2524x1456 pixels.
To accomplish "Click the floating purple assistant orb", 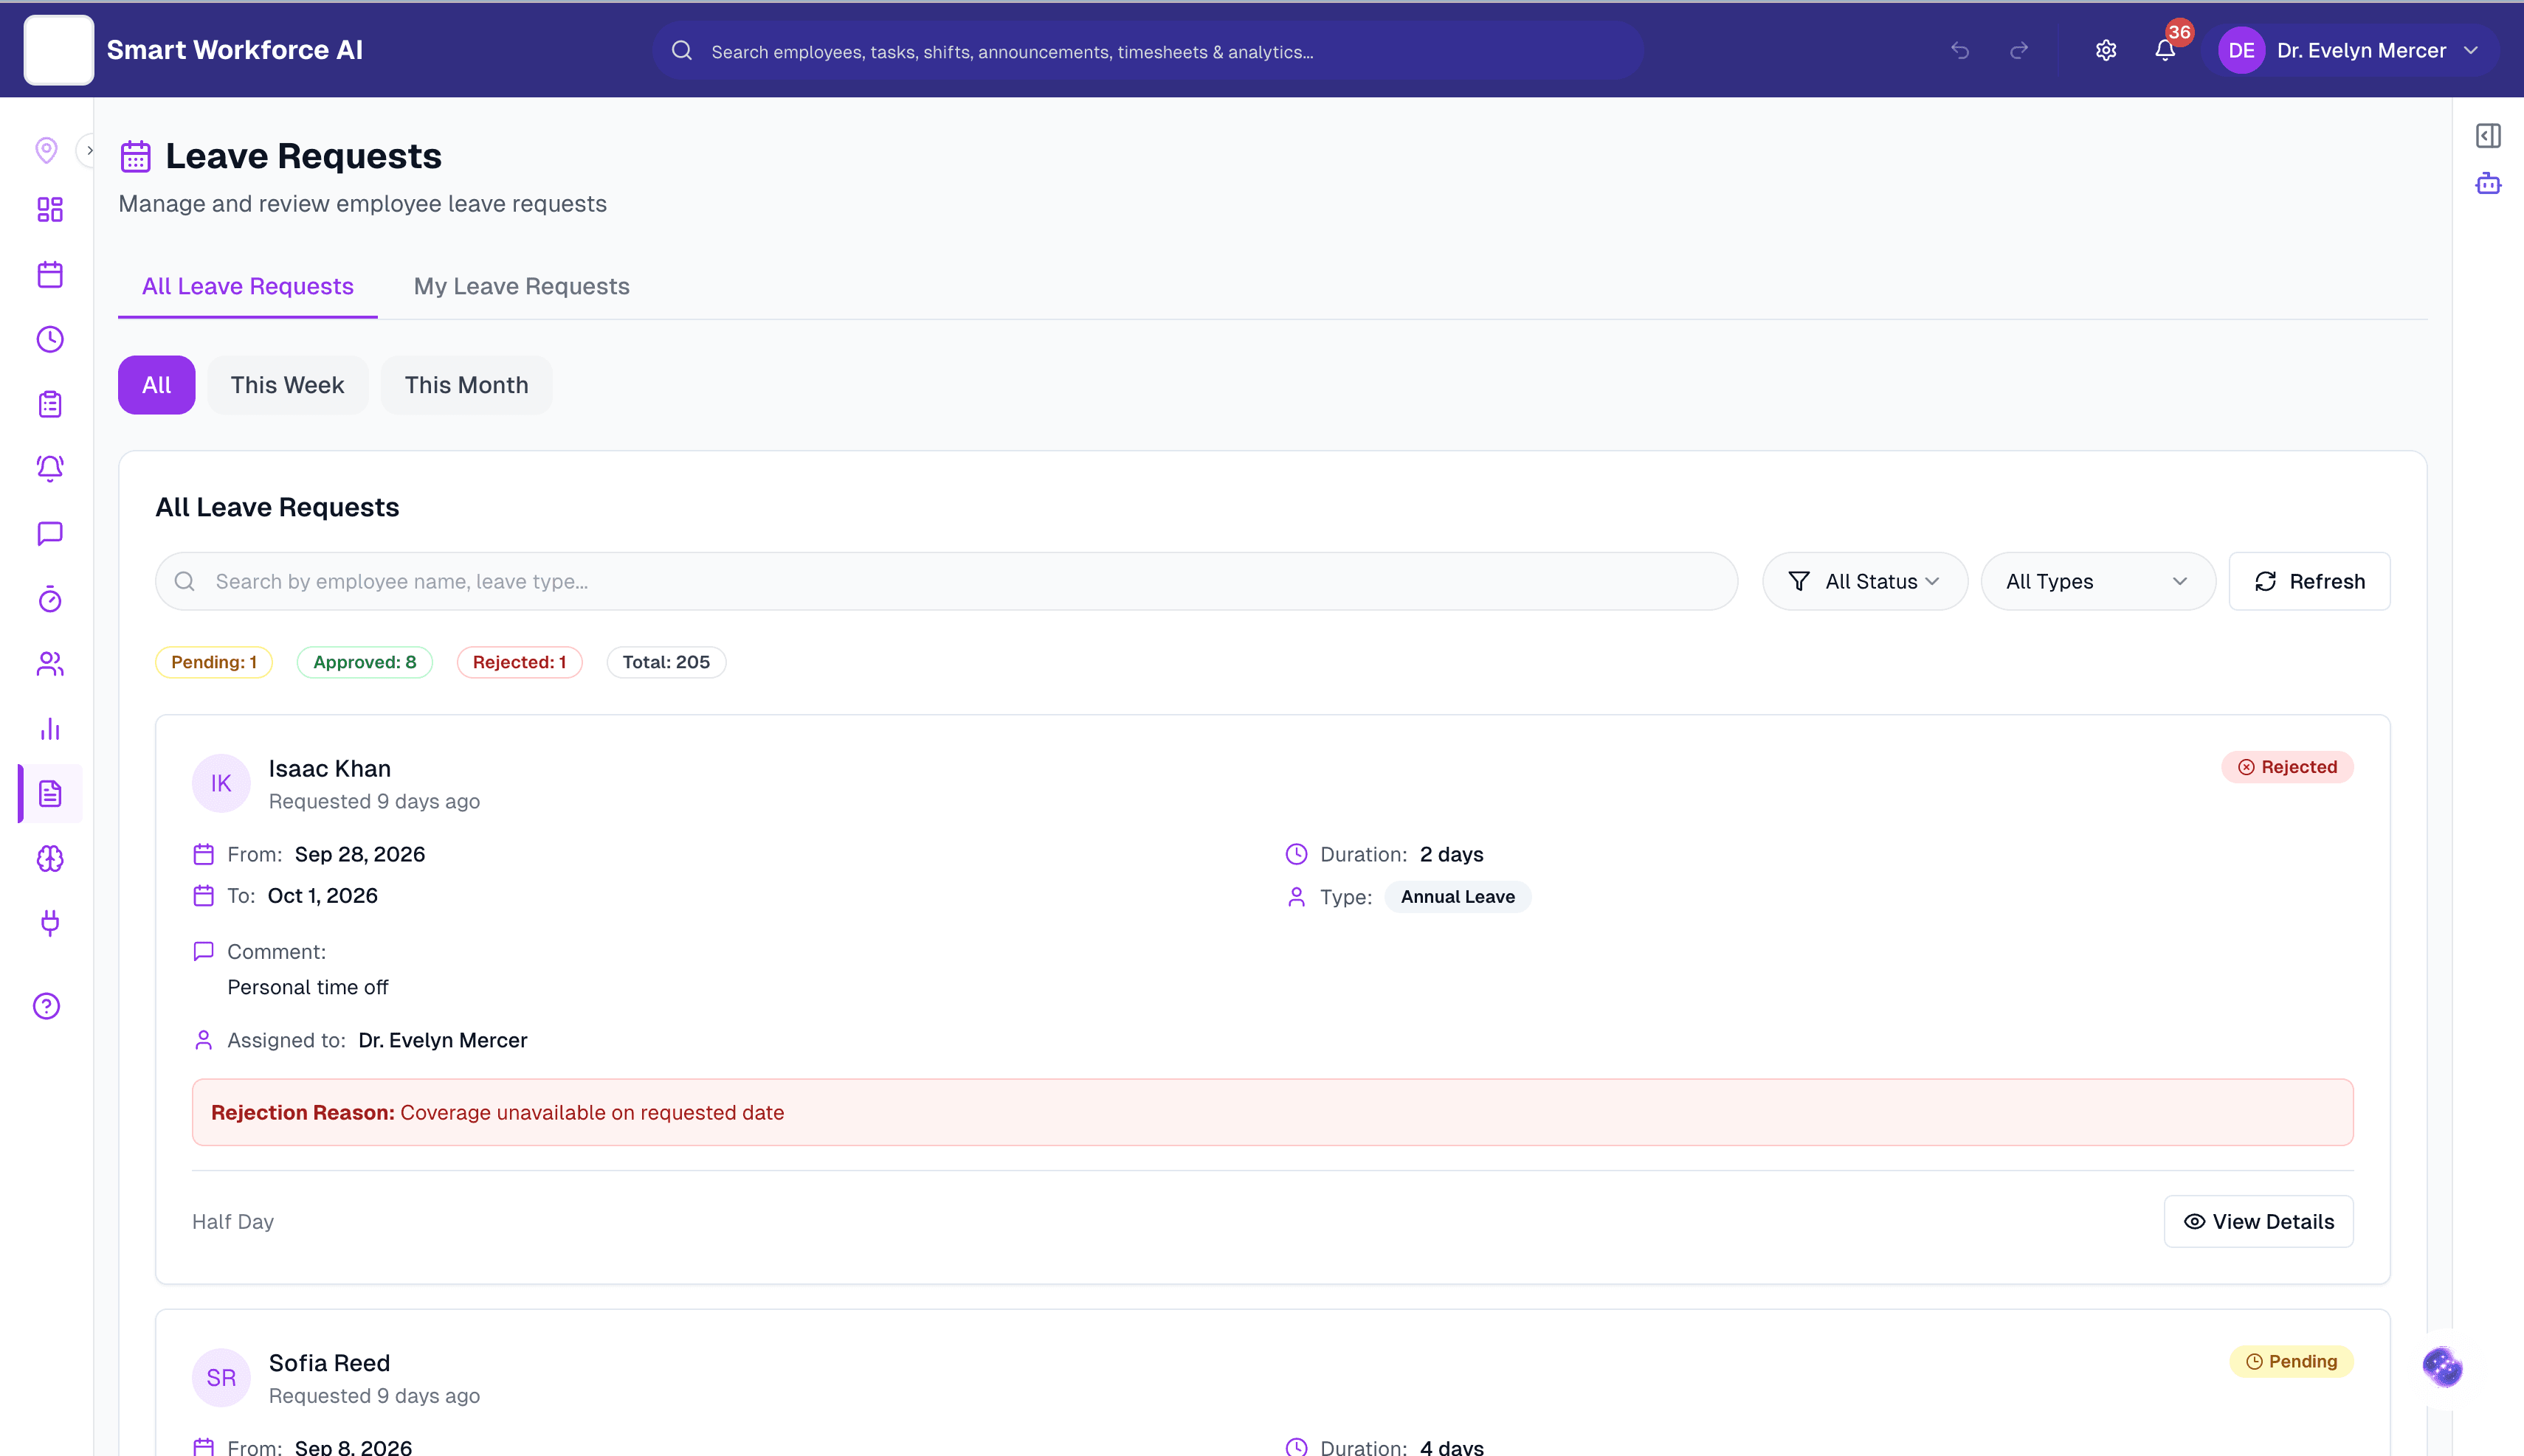I will point(2442,1367).
